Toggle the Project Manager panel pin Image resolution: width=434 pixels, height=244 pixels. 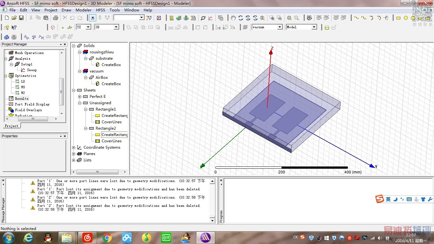click(x=61, y=44)
